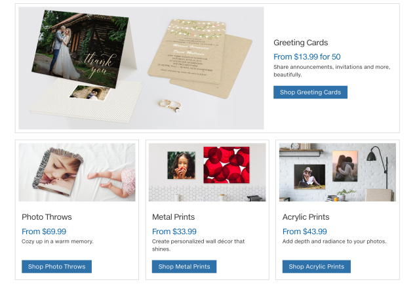The height and width of the screenshot is (284, 417).
Task: Open the Acrylic Prints heading
Action: pyautogui.click(x=306, y=217)
